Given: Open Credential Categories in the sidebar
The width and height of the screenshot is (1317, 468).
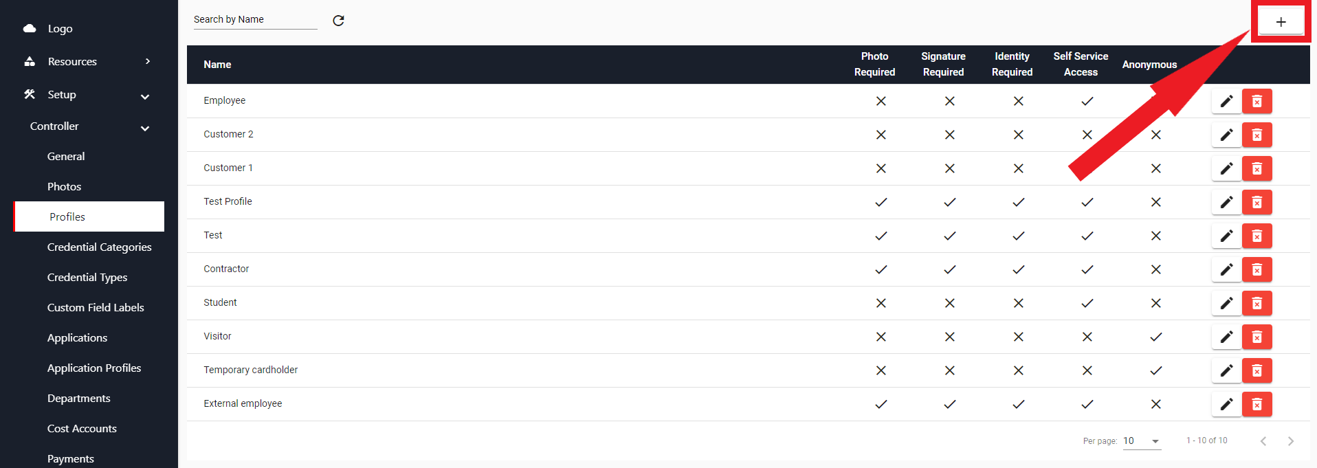Looking at the screenshot, I should (x=99, y=247).
